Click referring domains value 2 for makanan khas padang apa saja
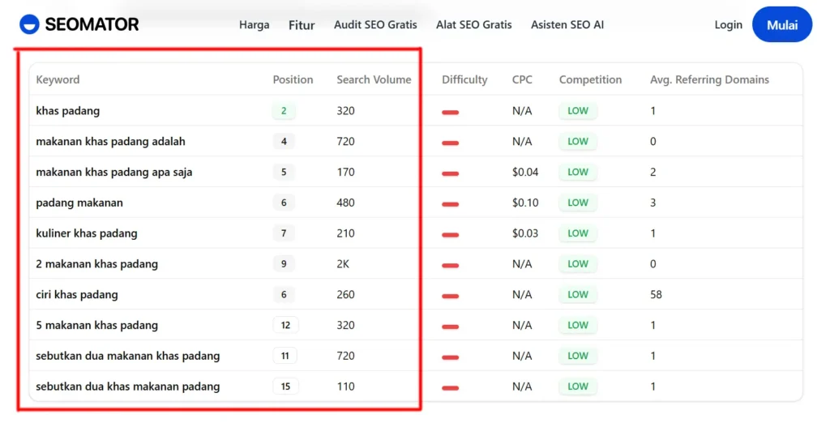 click(652, 172)
